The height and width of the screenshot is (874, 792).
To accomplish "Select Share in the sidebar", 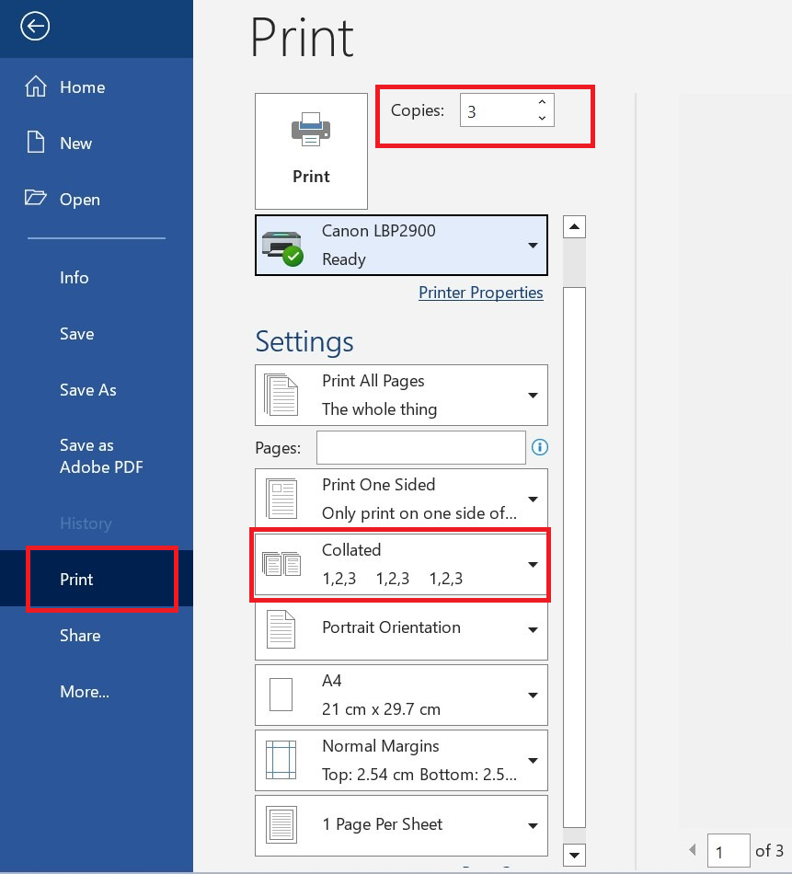I will (97, 636).
